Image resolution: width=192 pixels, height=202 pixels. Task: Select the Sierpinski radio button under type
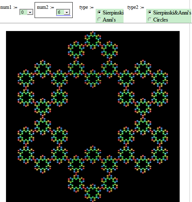tap(99, 12)
